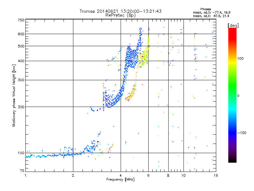Viewport: 254px width, 191px height.
Task: Click the '300' y-axis tick label
Action: click(x=21, y=80)
